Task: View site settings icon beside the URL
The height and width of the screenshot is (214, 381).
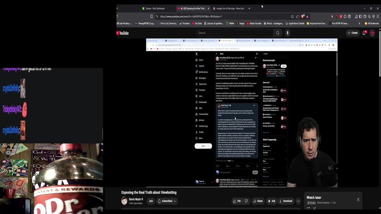Action: click(x=157, y=17)
